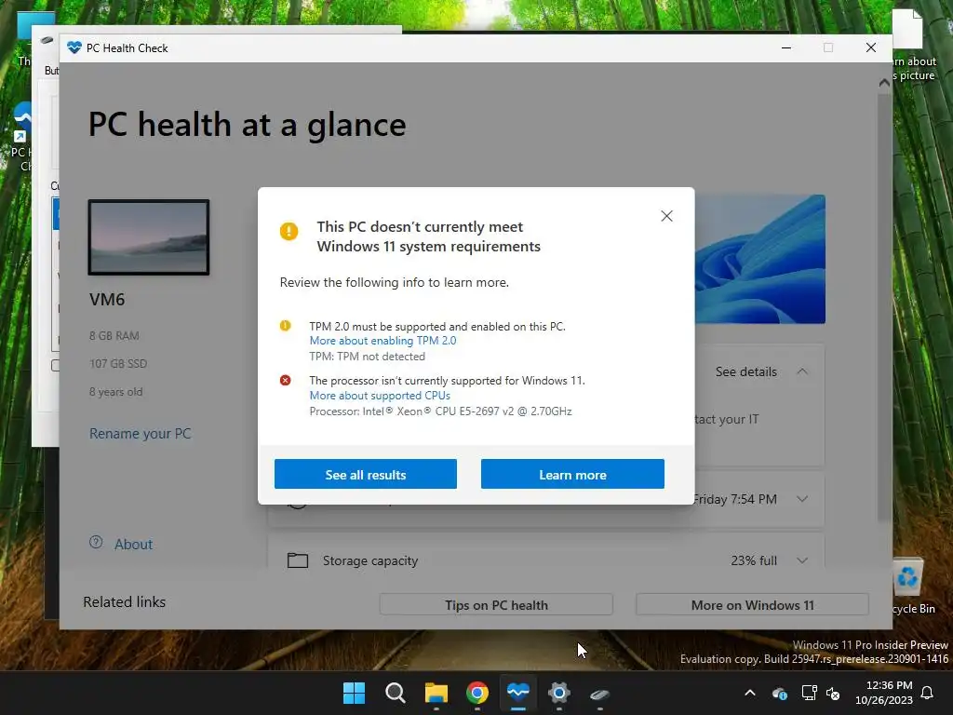Image resolution: width=953 pixels, height=715 pixels.
Task: Click small yellow warning icon beside TPM message
Action: 285,326
